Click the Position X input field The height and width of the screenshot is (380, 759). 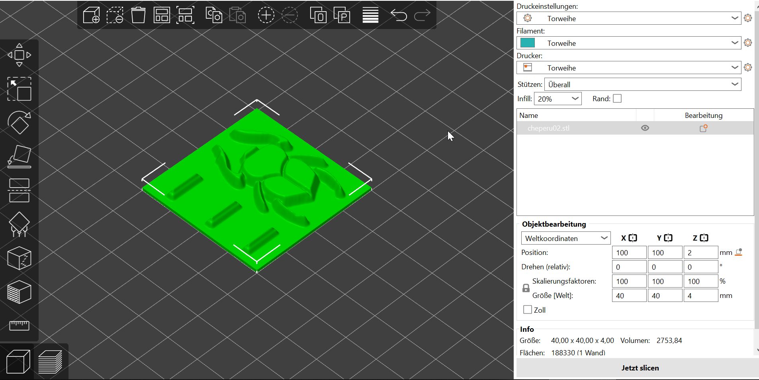pyautogui.click(x=629, y=253)
